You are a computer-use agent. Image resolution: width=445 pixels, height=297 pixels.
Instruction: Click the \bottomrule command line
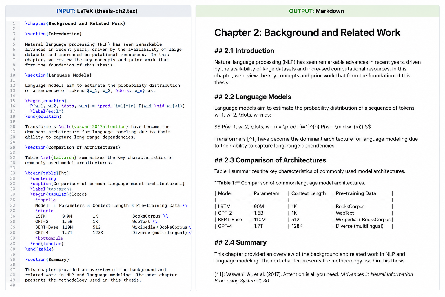pos(49,238)
